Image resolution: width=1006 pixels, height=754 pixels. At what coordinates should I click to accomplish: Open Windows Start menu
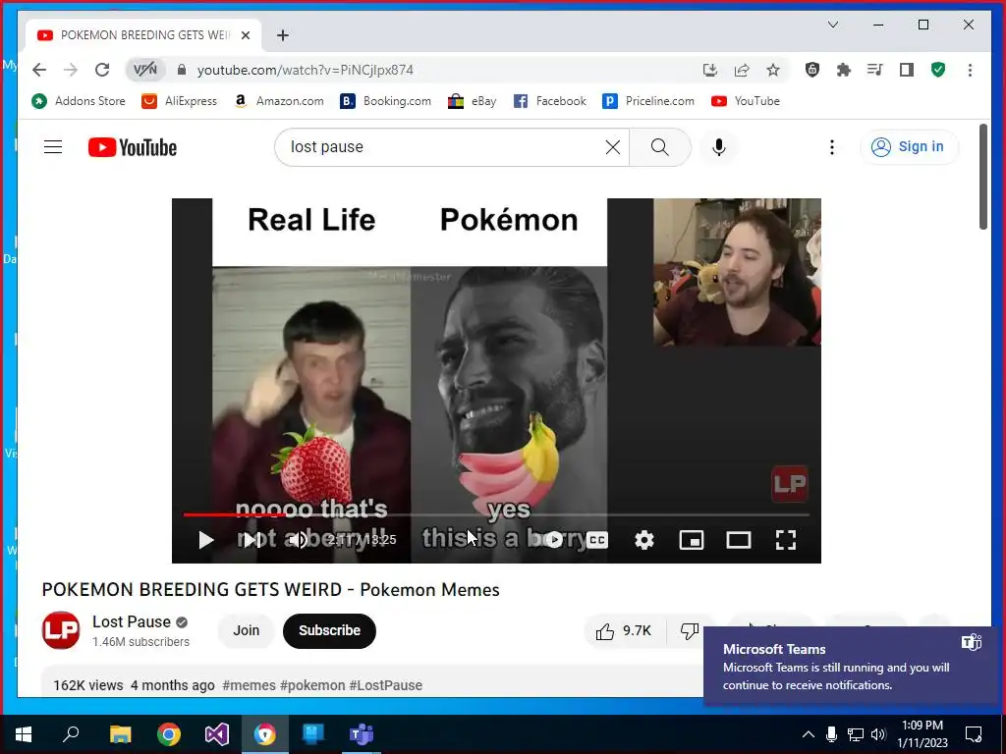[24, 734]
